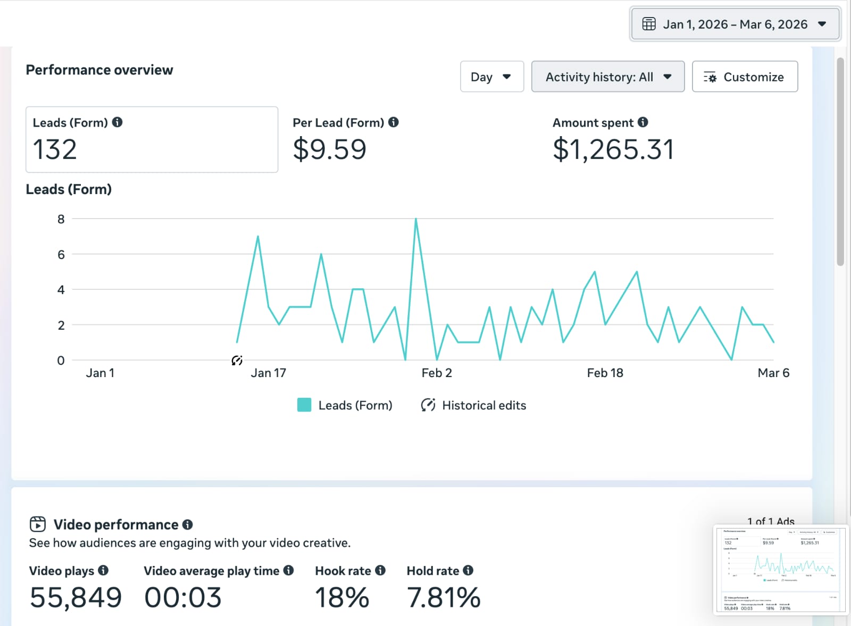
Task: Select the Leads (Form) 132 metric card
Action: click(152, 139)
